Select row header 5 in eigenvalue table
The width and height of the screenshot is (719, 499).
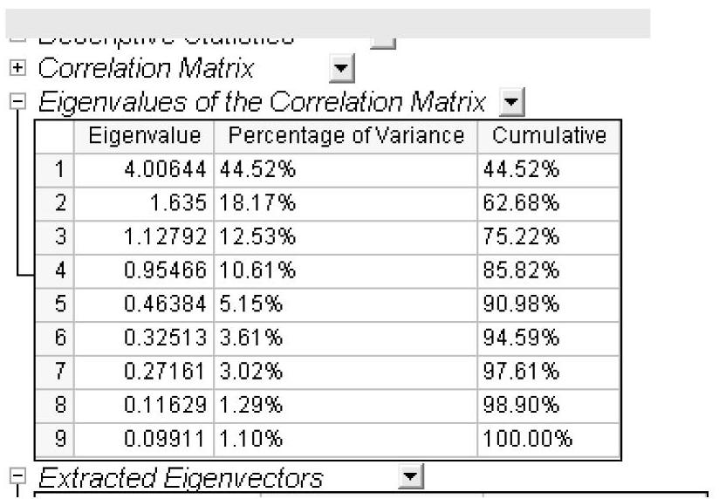(x=55, y=304)
